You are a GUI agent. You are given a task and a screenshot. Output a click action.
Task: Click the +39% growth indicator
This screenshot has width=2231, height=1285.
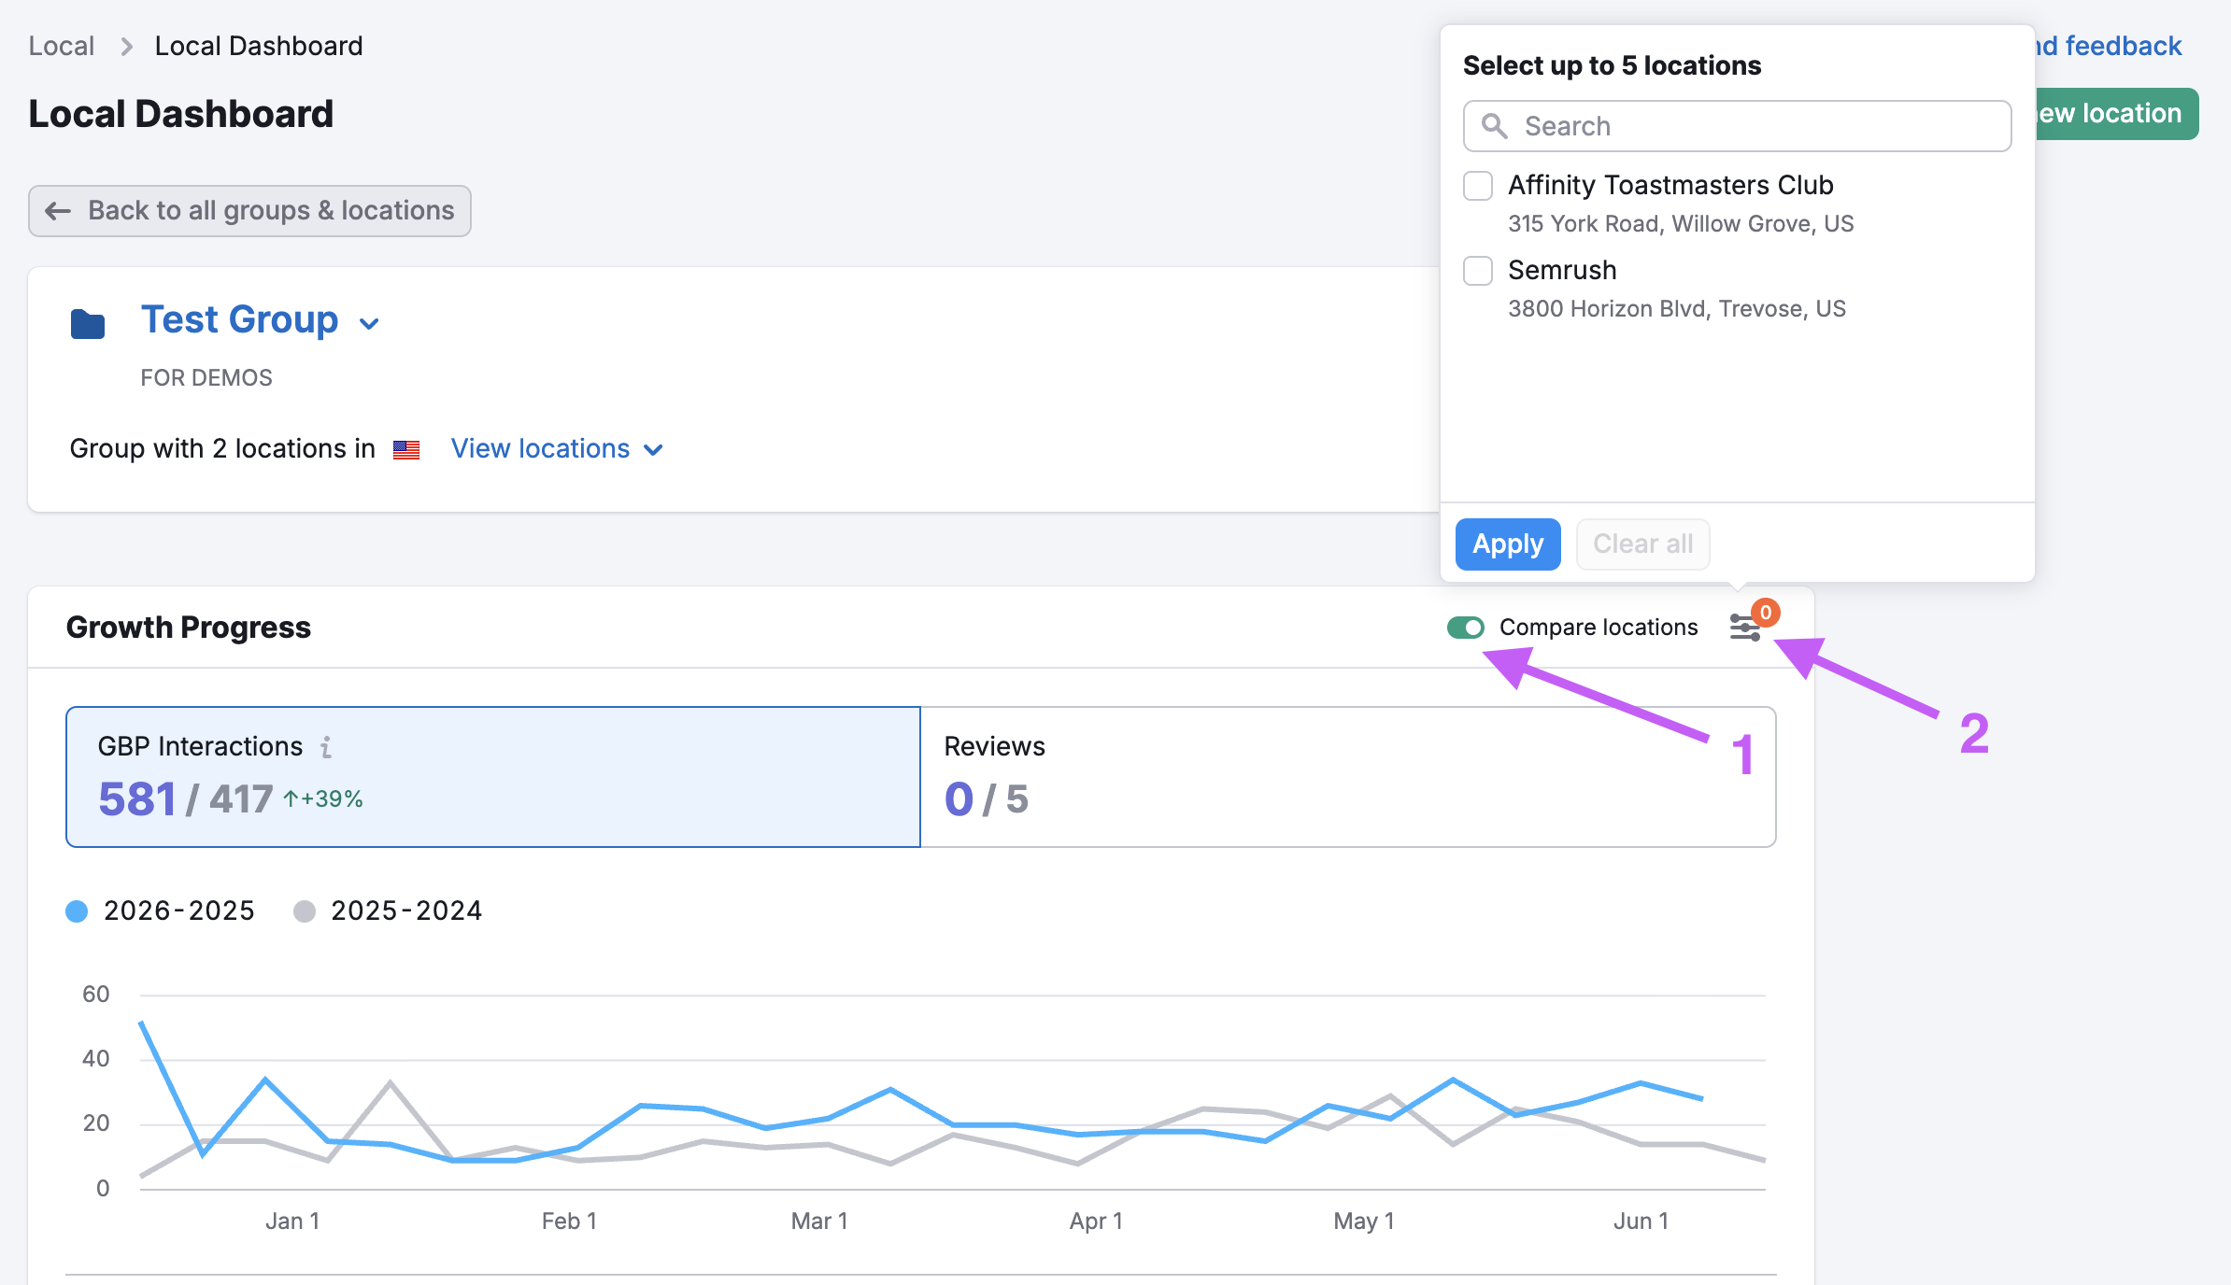pyautogui.click(x=322, y=799)
